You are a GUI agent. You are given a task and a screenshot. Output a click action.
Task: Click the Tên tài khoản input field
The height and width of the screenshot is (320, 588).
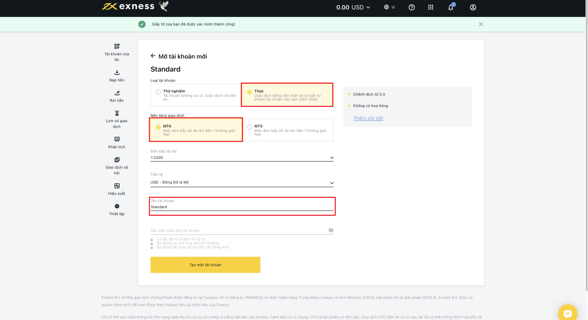coord(242,207)
